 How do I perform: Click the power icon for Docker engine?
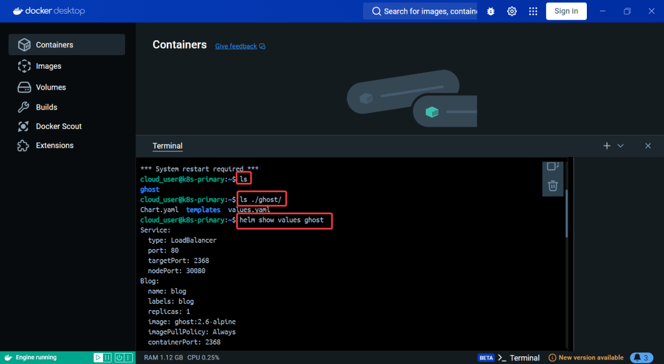[118, 358]
